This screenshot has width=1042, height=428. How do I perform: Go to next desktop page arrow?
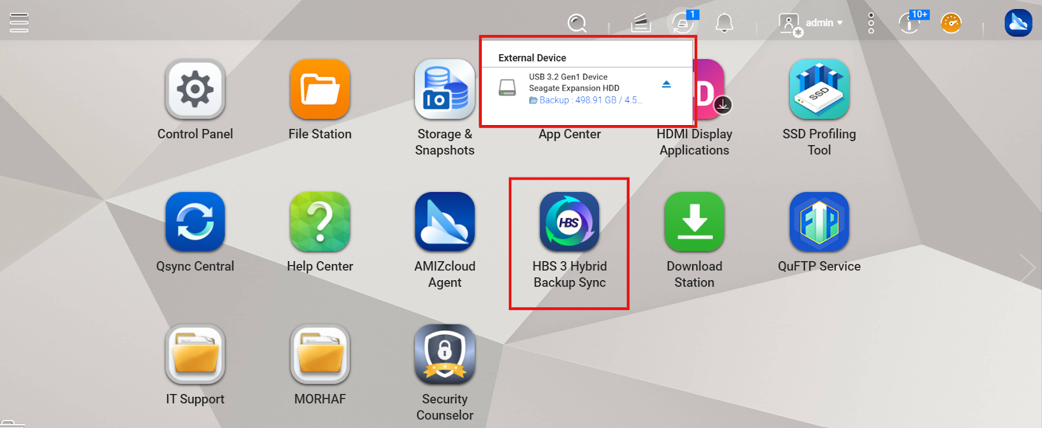(1027, 267)
